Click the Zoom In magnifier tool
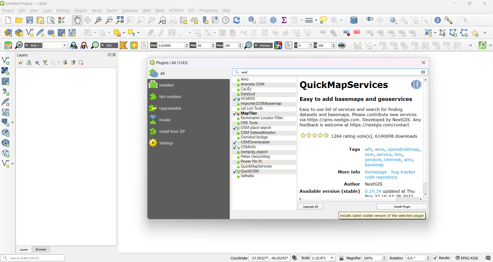Image resolution: width=493 pixels, height=262 pixels. click(x=98, y=20)
